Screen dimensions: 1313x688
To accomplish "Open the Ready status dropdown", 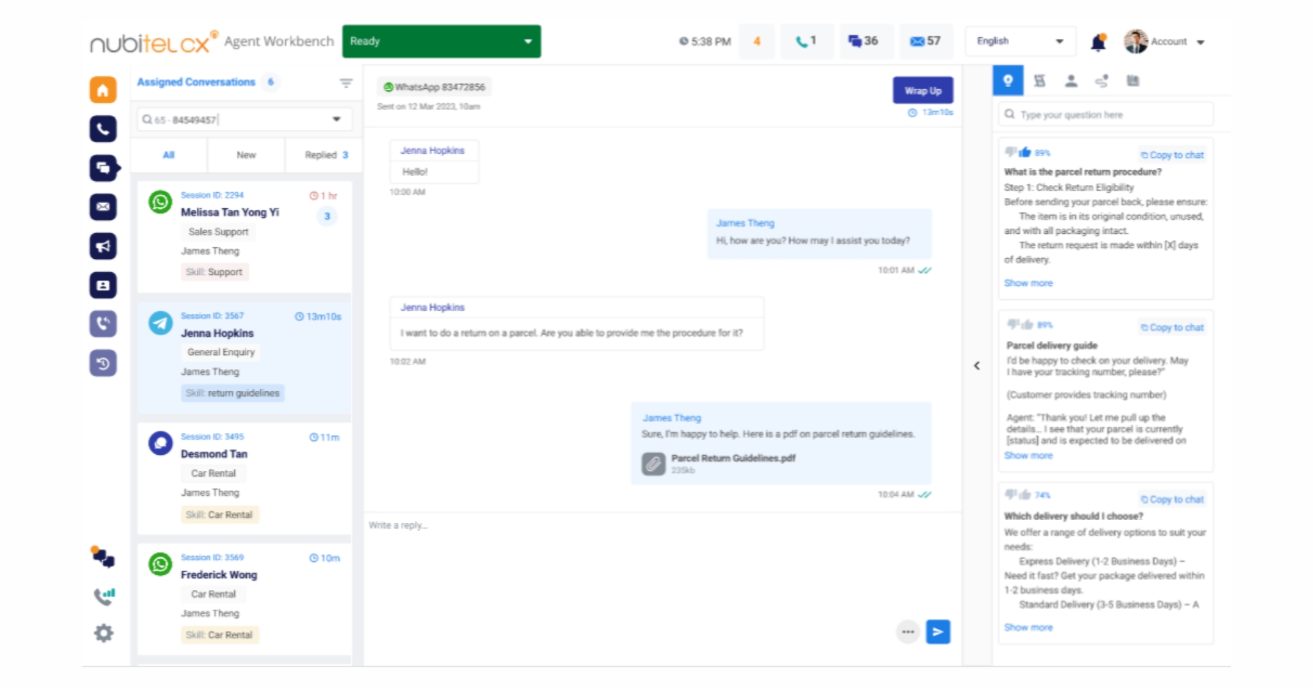I will point(441,41).
